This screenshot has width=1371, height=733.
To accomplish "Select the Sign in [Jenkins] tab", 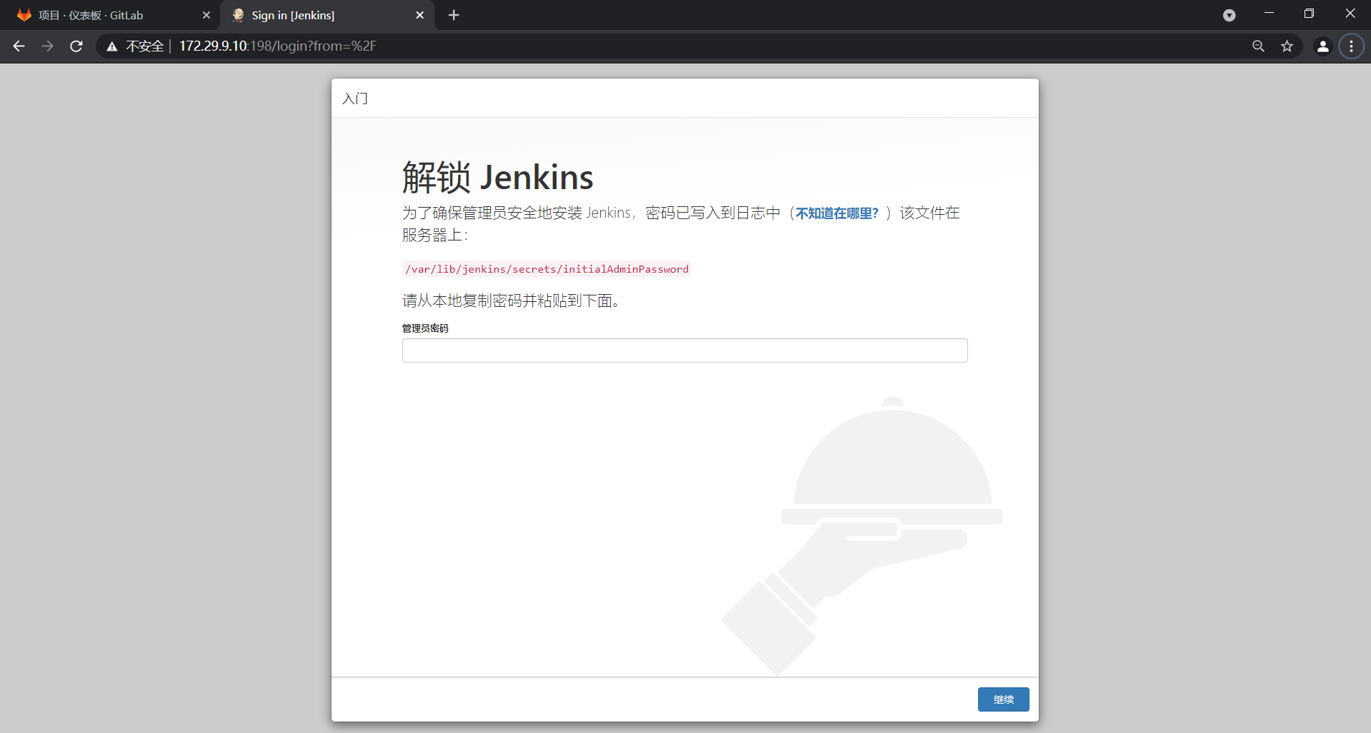I will (x=327, y=15).
